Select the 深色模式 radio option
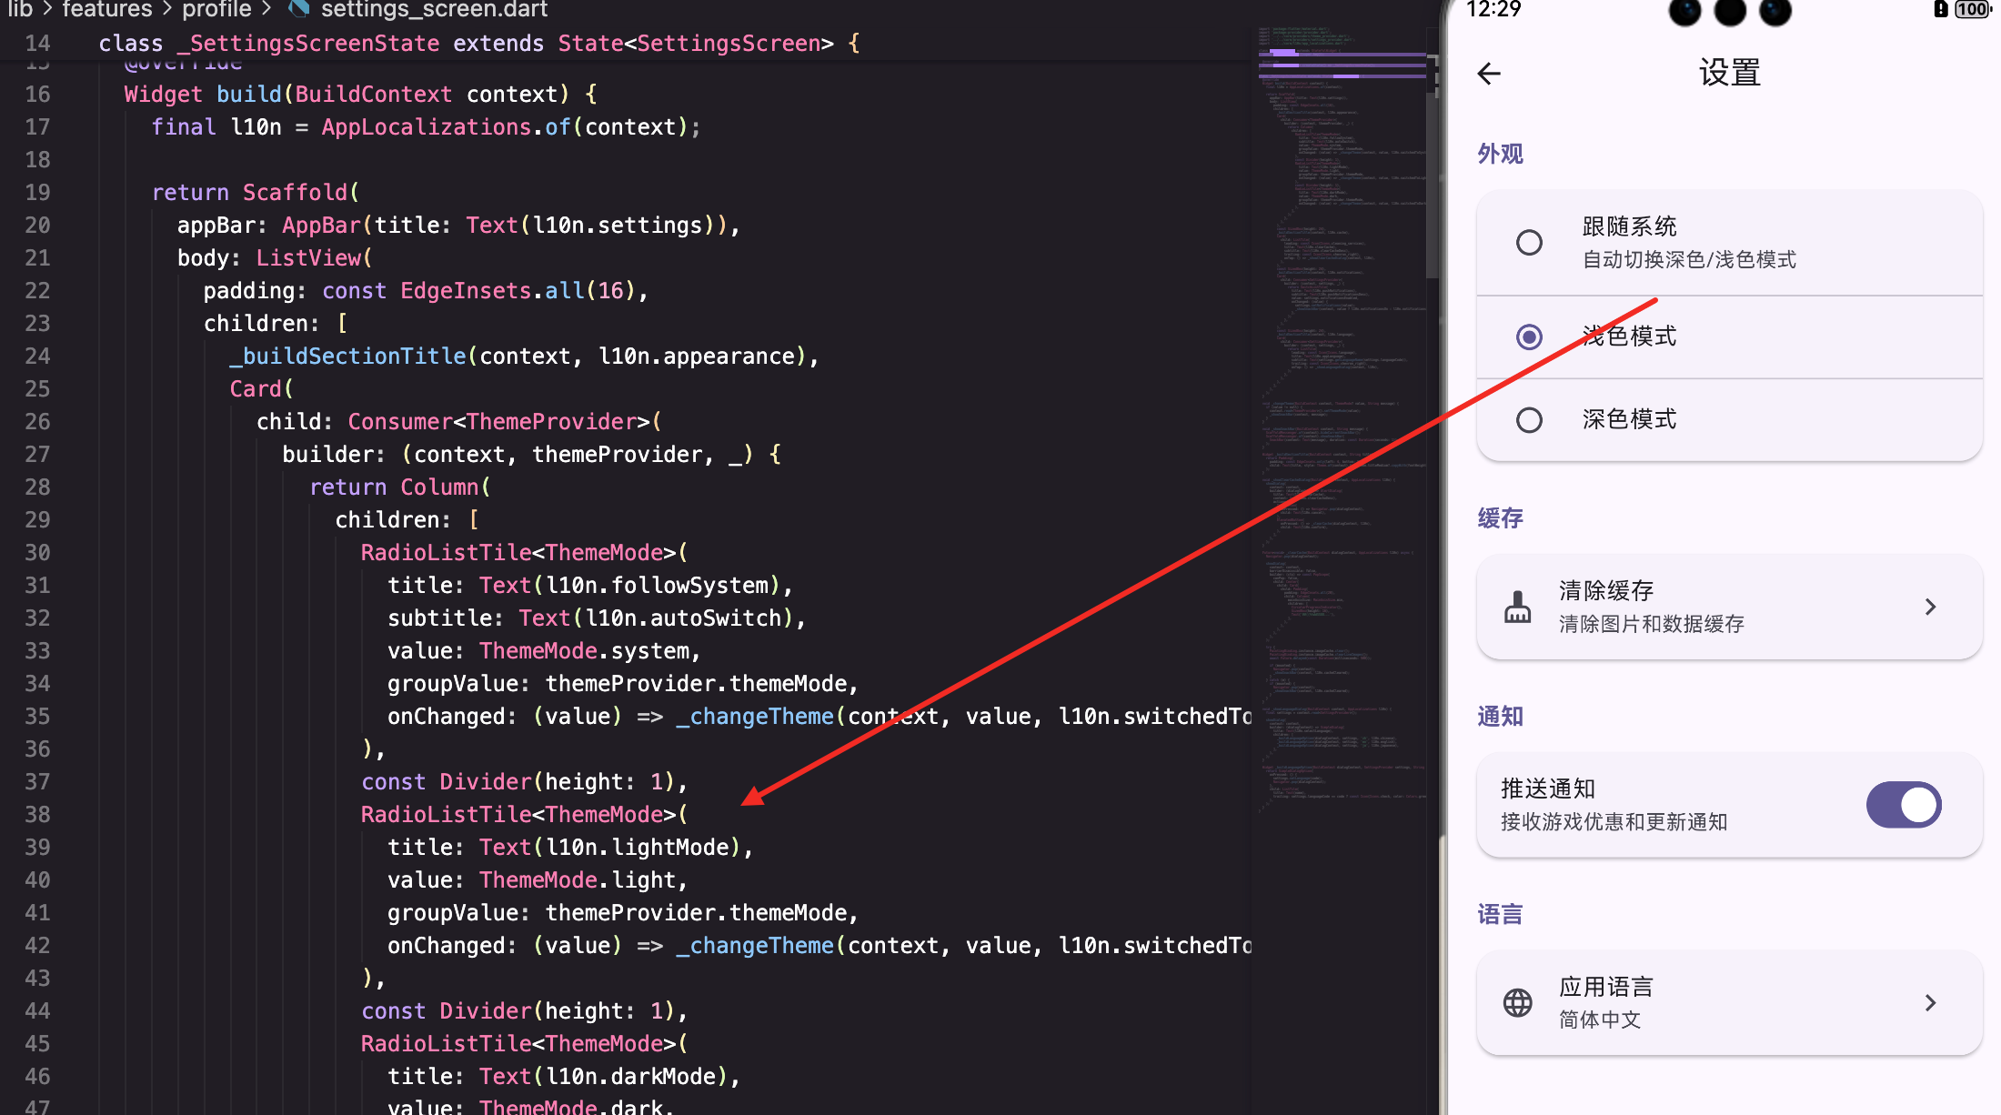 click(x=1529, y=420)
